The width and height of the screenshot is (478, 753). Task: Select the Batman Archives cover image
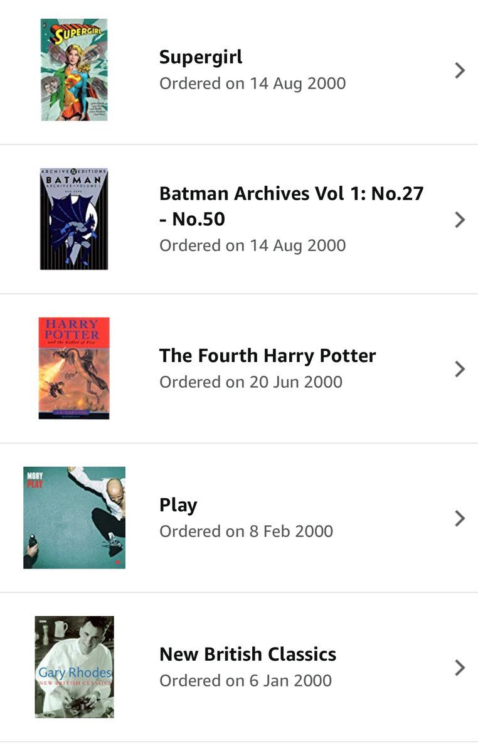click(74, 219)
